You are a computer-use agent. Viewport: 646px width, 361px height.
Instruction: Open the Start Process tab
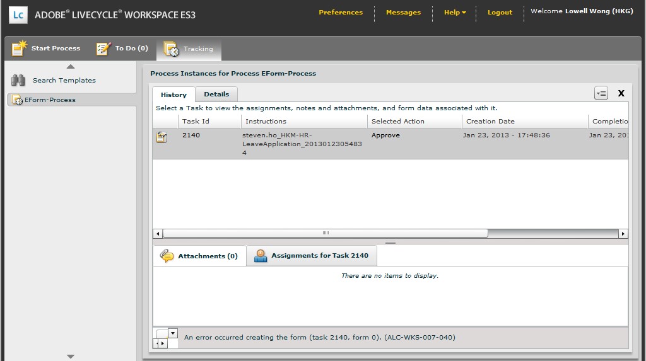pyautogui.click(x=45, y=48)
